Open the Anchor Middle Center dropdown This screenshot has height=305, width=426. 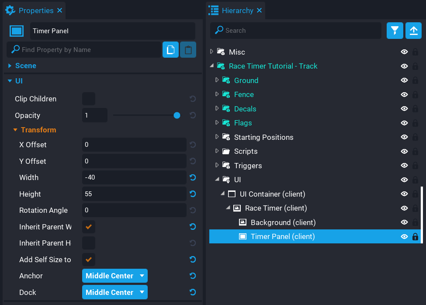(x=114, y=276)
